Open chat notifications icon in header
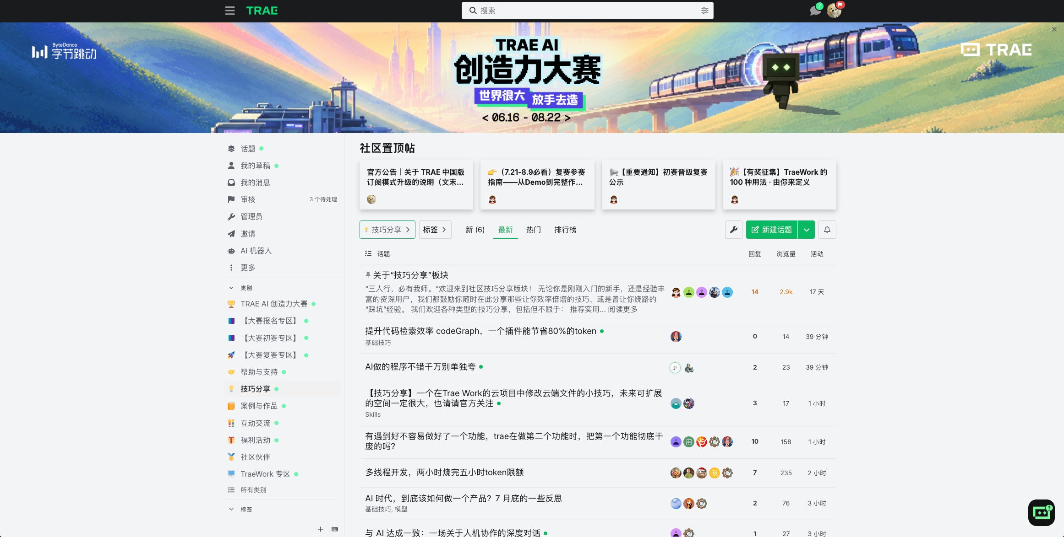This screenshot has width=1064, height=537. click(815, 11)
